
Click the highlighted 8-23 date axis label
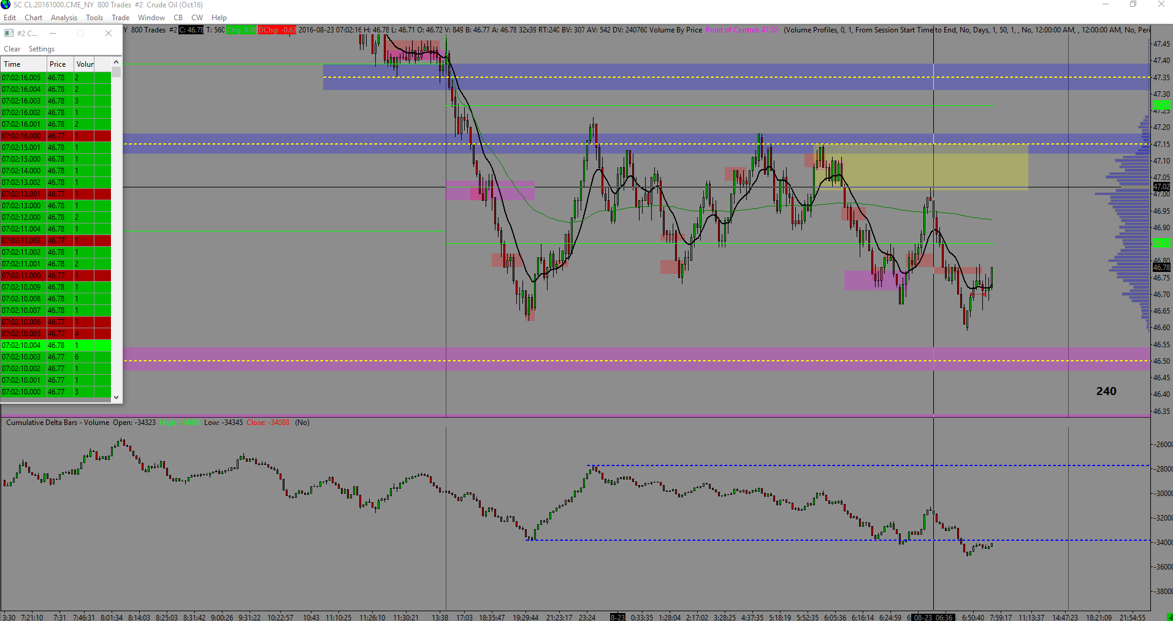(617, 617)
